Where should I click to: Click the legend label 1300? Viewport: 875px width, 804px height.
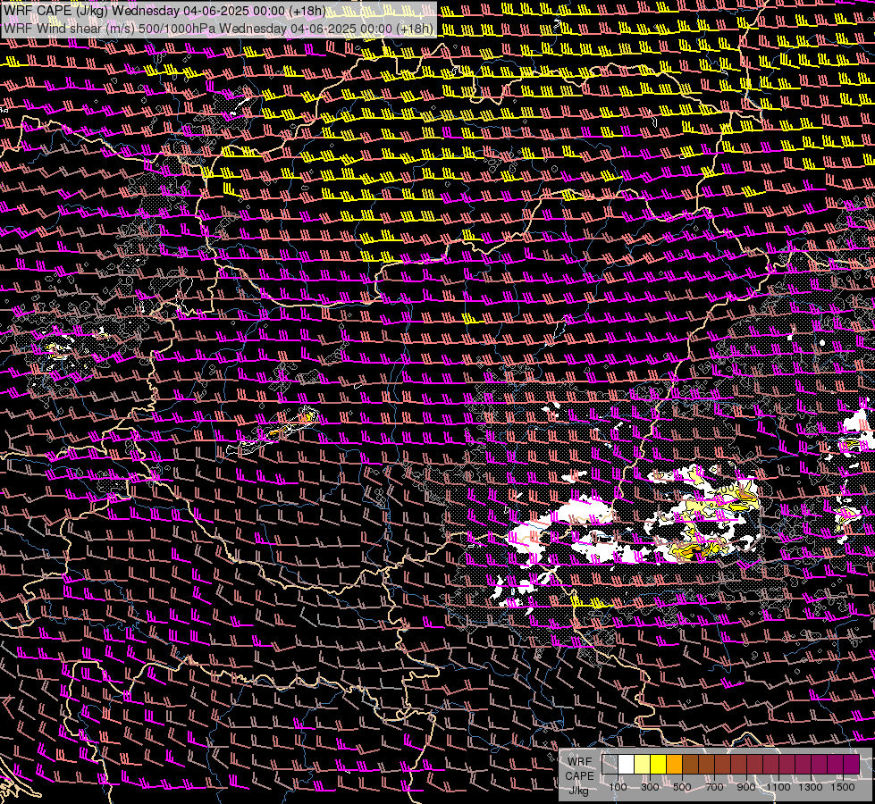(811, 787)
